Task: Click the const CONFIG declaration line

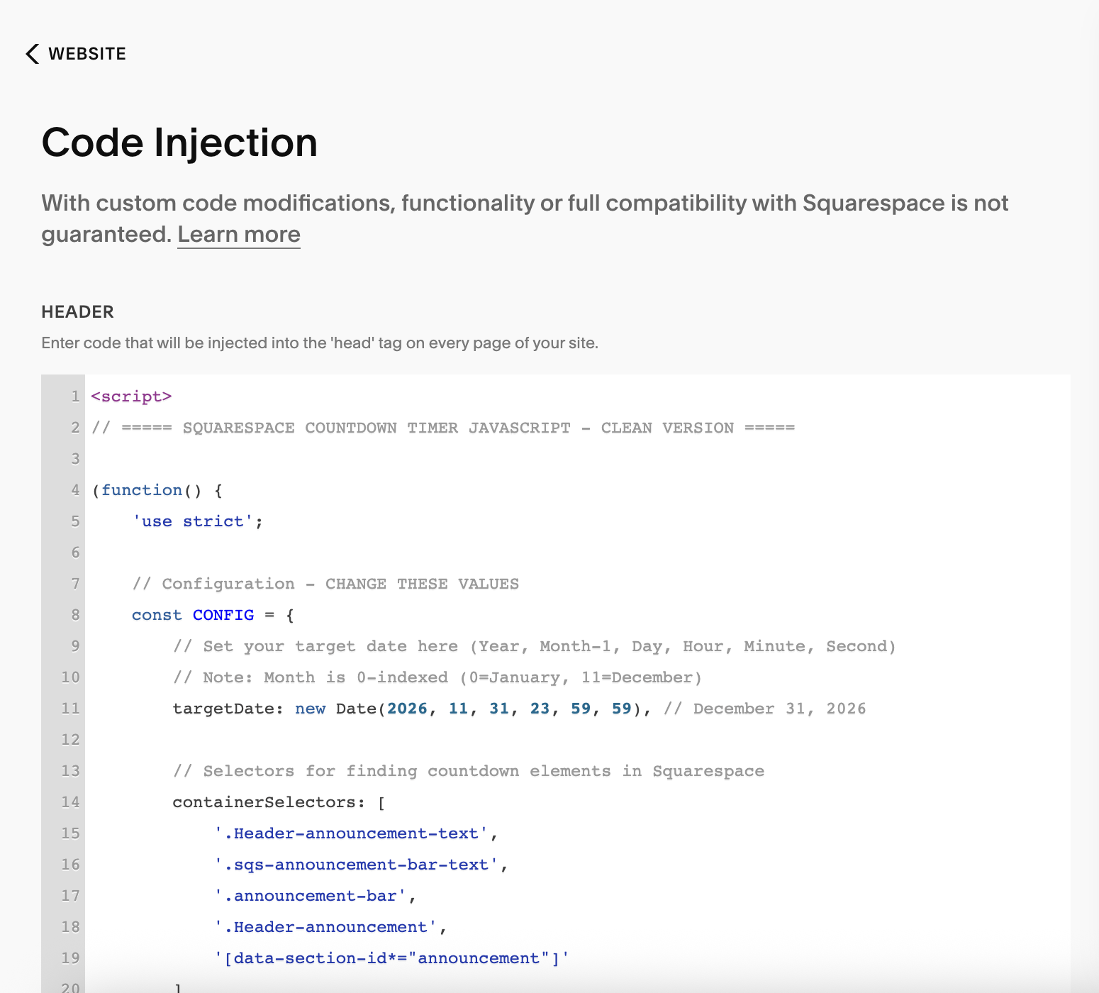Action: [213, 615]
